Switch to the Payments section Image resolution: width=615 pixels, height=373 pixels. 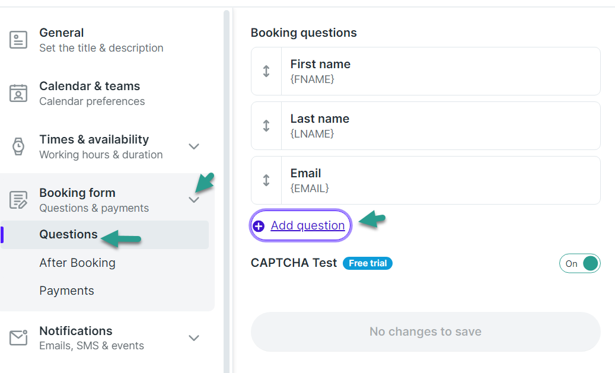point(66,291)
